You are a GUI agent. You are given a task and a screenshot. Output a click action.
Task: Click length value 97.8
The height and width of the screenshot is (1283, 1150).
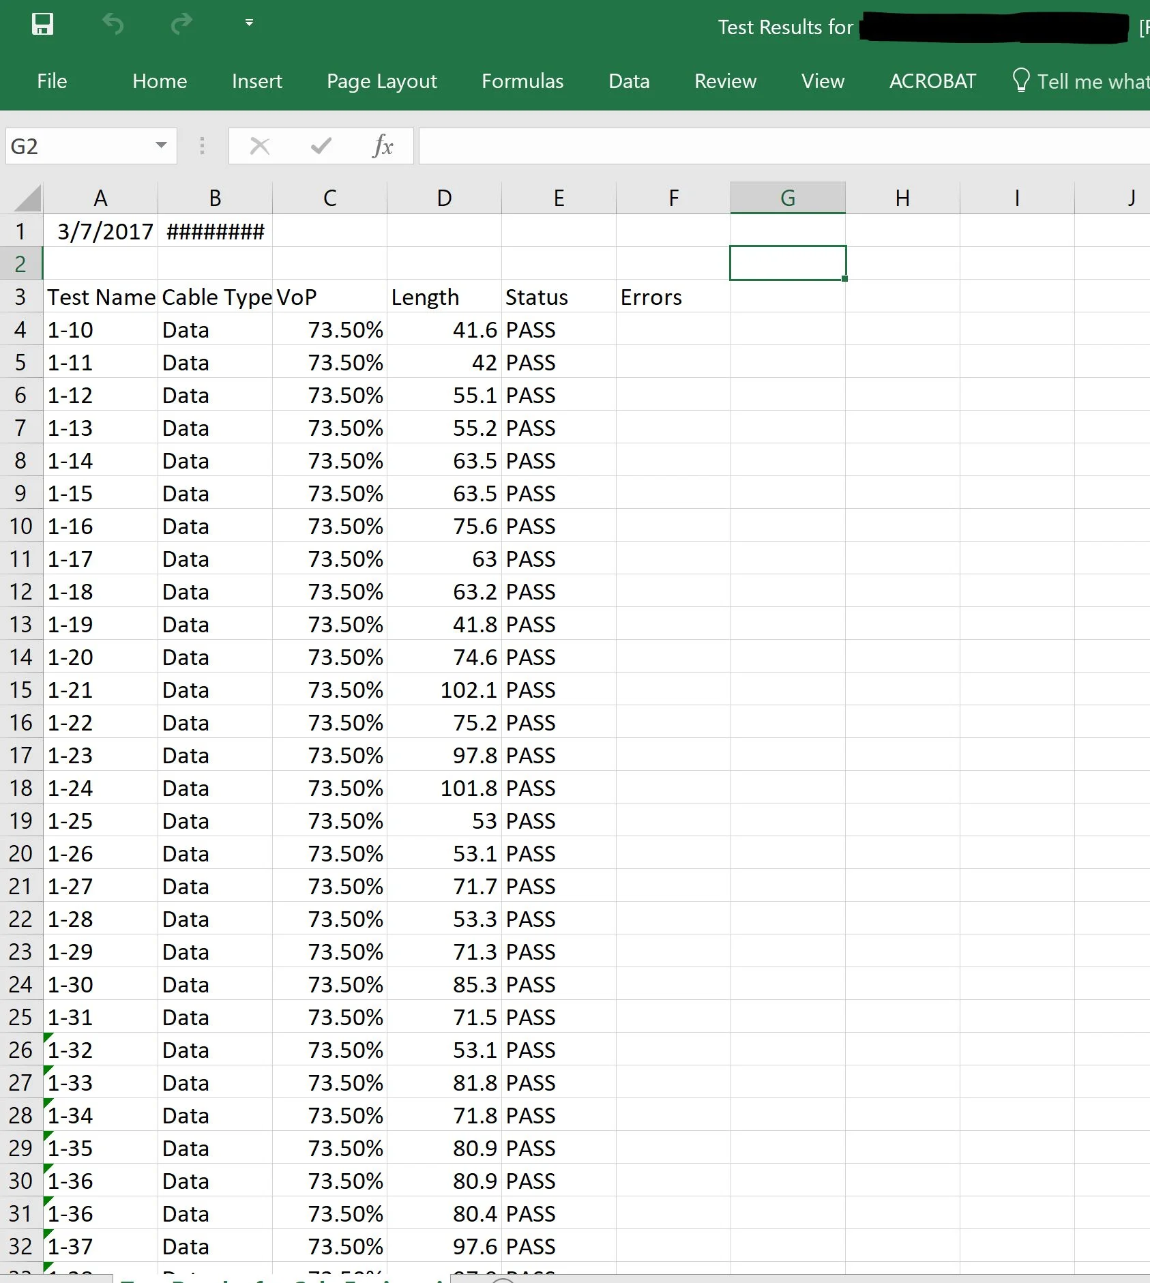click(x=444, y=755)
